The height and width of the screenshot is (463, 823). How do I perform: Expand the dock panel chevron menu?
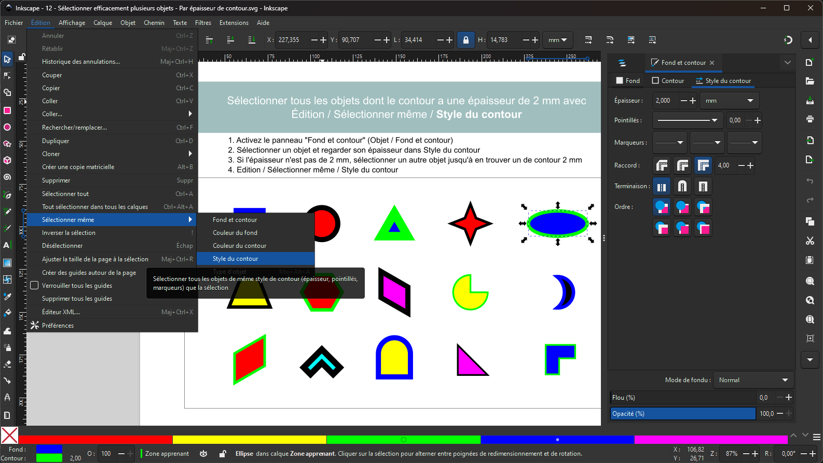pyautogui.click(x=787, y=63)
